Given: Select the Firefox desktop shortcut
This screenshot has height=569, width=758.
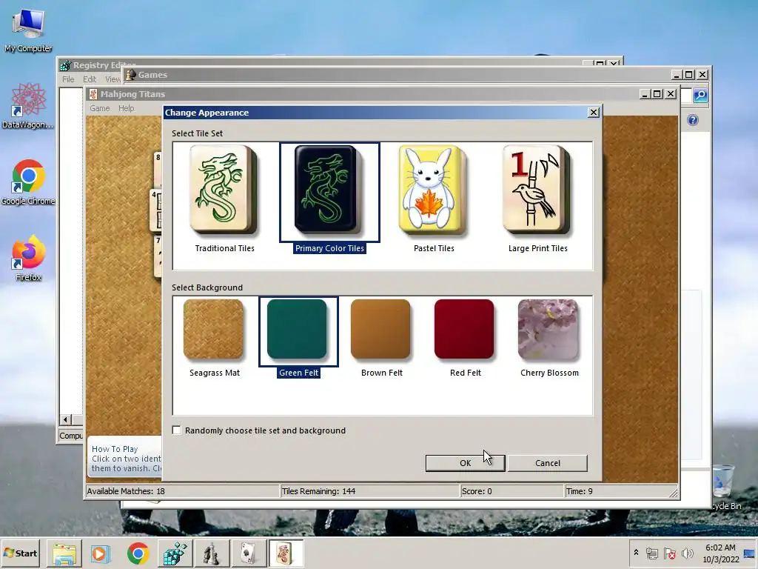Looking at the screenshot, I should point(28,259).
